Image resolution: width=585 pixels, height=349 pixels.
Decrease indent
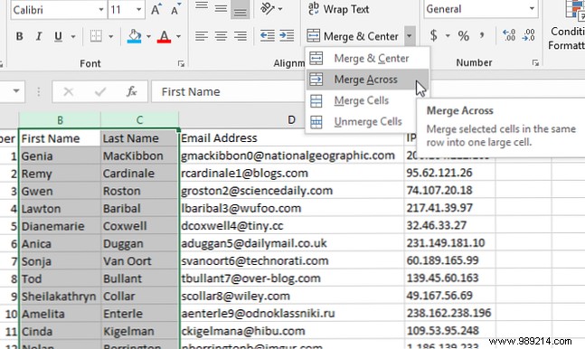point(268,36)
